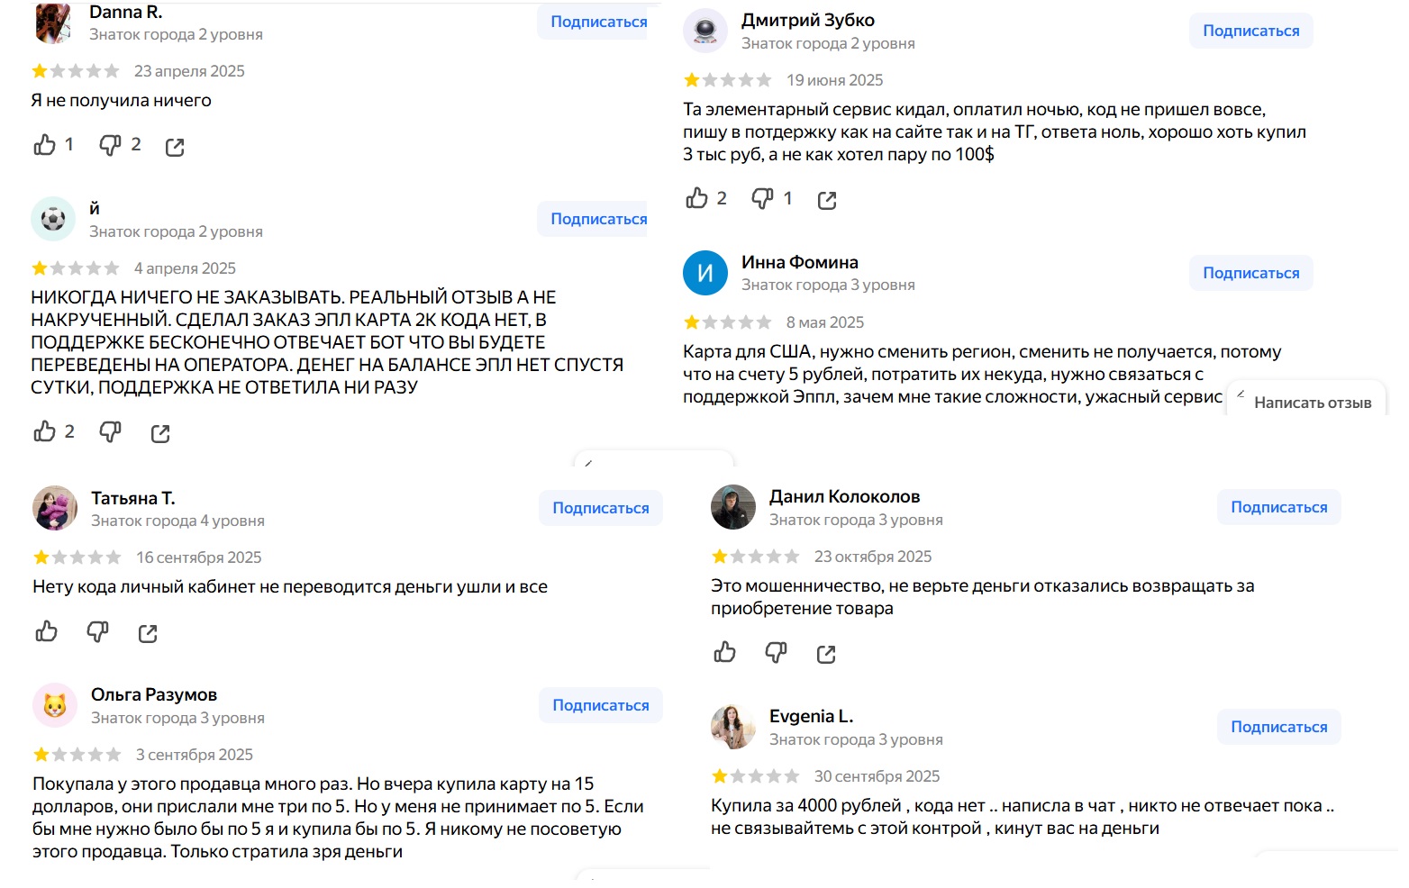This screenshot has height=888, width=1409.
Task: Like Данил Колоколов's review
Action: (x=725, y=653)
